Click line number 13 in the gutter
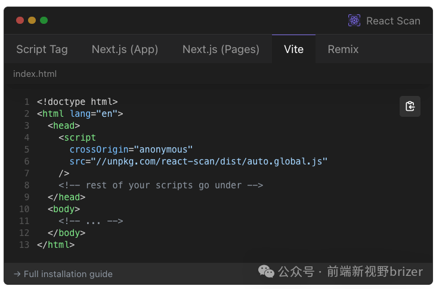The image size is (436, 289). [x=24, y=245]
